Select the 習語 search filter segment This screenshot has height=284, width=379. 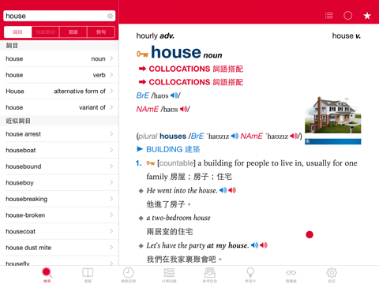click(x=73, y=32)
